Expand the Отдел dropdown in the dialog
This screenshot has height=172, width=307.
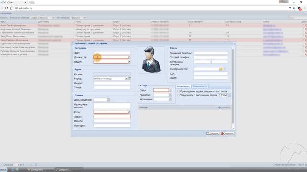(129, 62)
